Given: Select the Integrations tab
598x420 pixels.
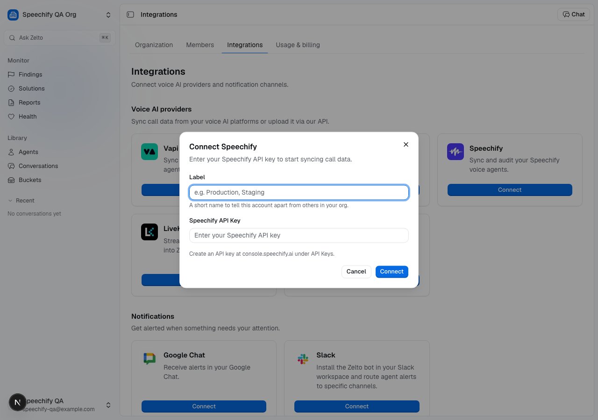Looking at the screenshot, I should [x=245, y=45].
